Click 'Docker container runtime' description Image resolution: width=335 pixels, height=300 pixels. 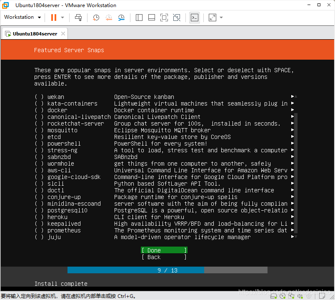click(x=154, y=110)
